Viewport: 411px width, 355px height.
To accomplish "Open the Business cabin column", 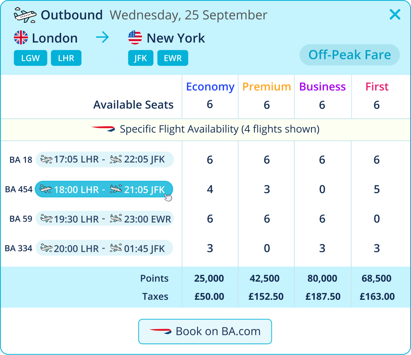I will tap(322, 87).
